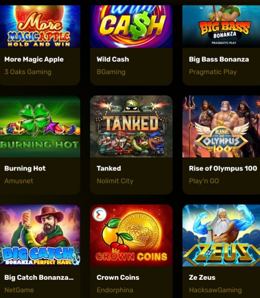Open the Tanked game artwork
The image size is (260, 298).
[131, 127]
